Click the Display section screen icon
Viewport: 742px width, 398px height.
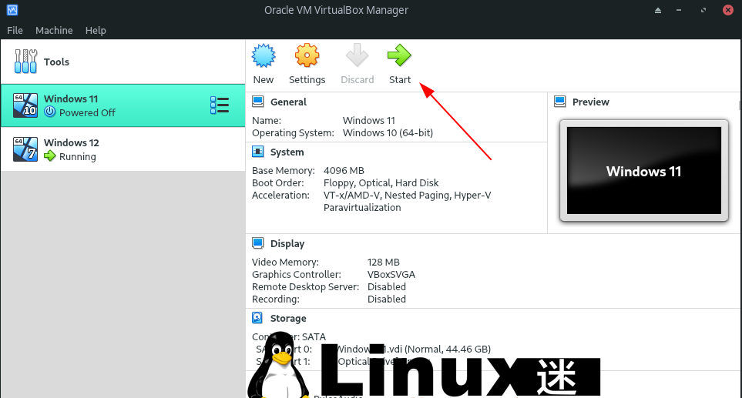[258, 243]
